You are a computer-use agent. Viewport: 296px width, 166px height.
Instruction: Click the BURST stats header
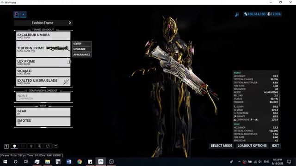(237, 73)
